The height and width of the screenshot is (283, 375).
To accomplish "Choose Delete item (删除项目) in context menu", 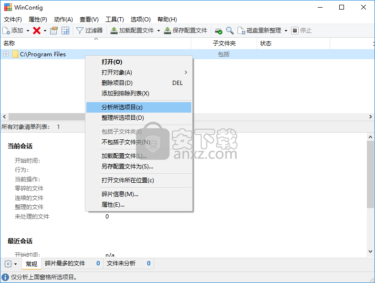I will [x=139, y=83].
